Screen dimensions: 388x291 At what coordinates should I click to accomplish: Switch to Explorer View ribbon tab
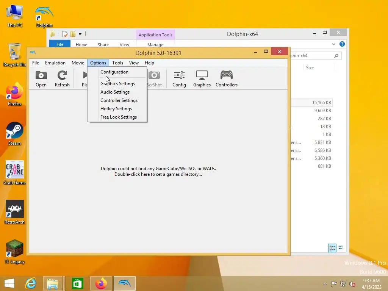pos(124,45)
